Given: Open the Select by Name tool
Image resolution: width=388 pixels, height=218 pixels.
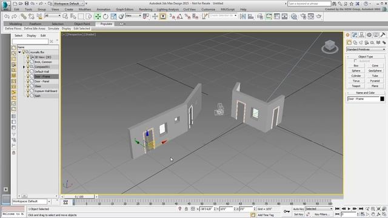Looking at the screenshot, I should [73, 16].
